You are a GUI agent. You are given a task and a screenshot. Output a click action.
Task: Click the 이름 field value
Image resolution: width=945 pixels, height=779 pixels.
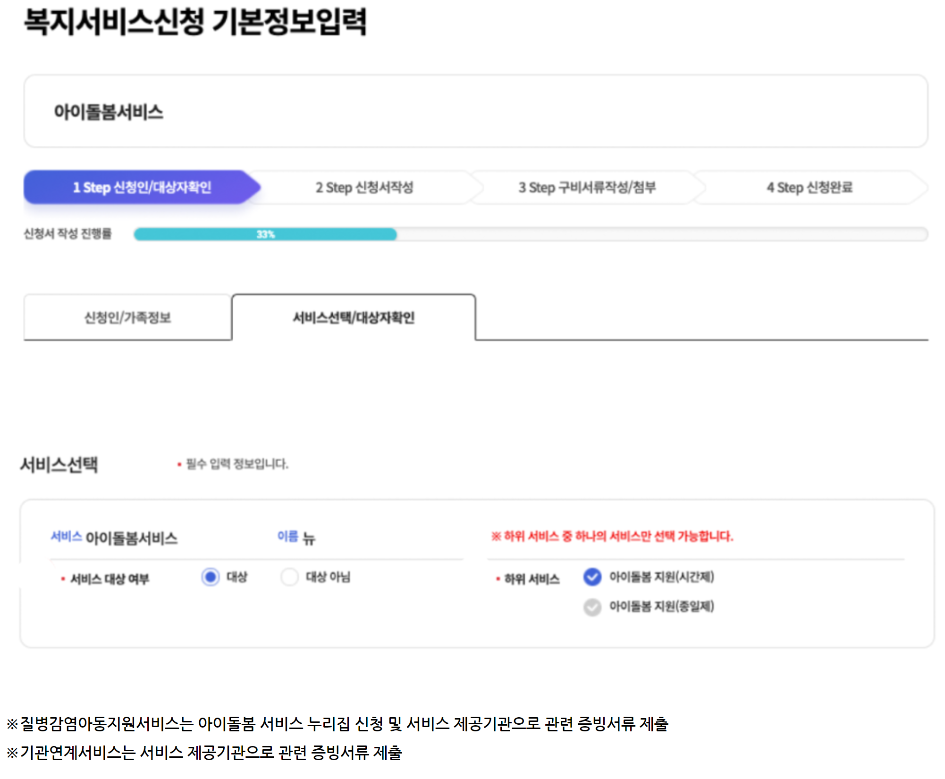[x=309, y=538]
